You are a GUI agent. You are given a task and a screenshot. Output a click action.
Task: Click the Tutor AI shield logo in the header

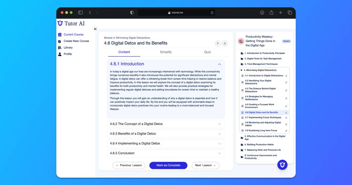click(x=61, y=23)
